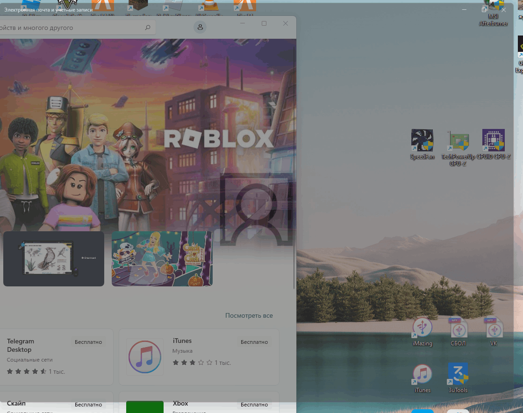Select the Telegram Desktop title text

[21, 345]
